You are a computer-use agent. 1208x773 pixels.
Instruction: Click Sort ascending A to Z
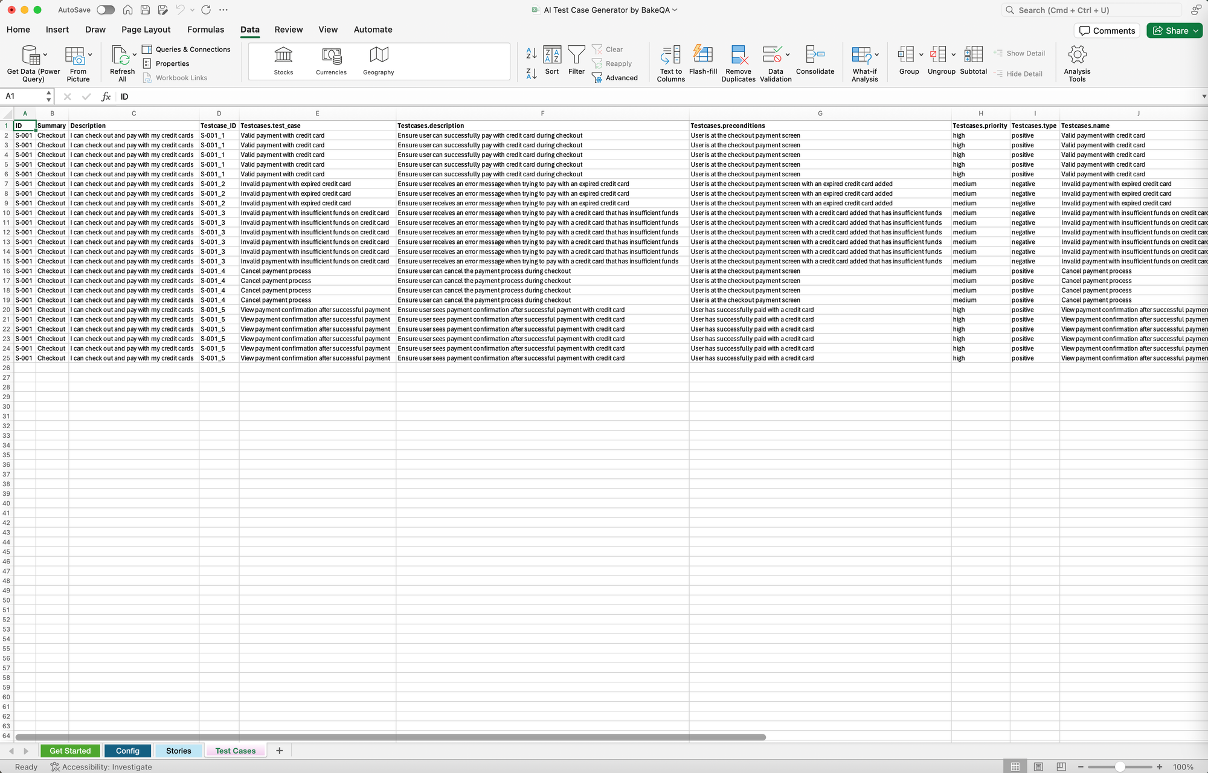pyautogui.click(x=532, y=53)
